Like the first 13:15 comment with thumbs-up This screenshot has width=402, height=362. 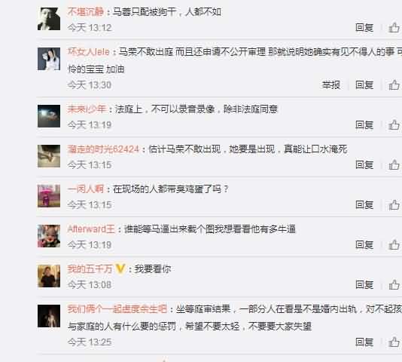pyautogui.click(x=394, y=164)
